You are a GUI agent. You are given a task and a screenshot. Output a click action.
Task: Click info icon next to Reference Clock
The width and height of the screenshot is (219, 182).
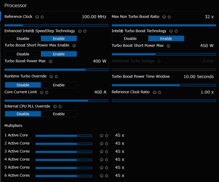(37, 17)
